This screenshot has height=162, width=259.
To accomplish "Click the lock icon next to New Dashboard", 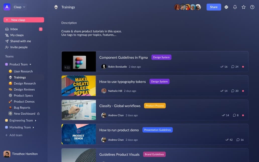I will tap(38, 113).
